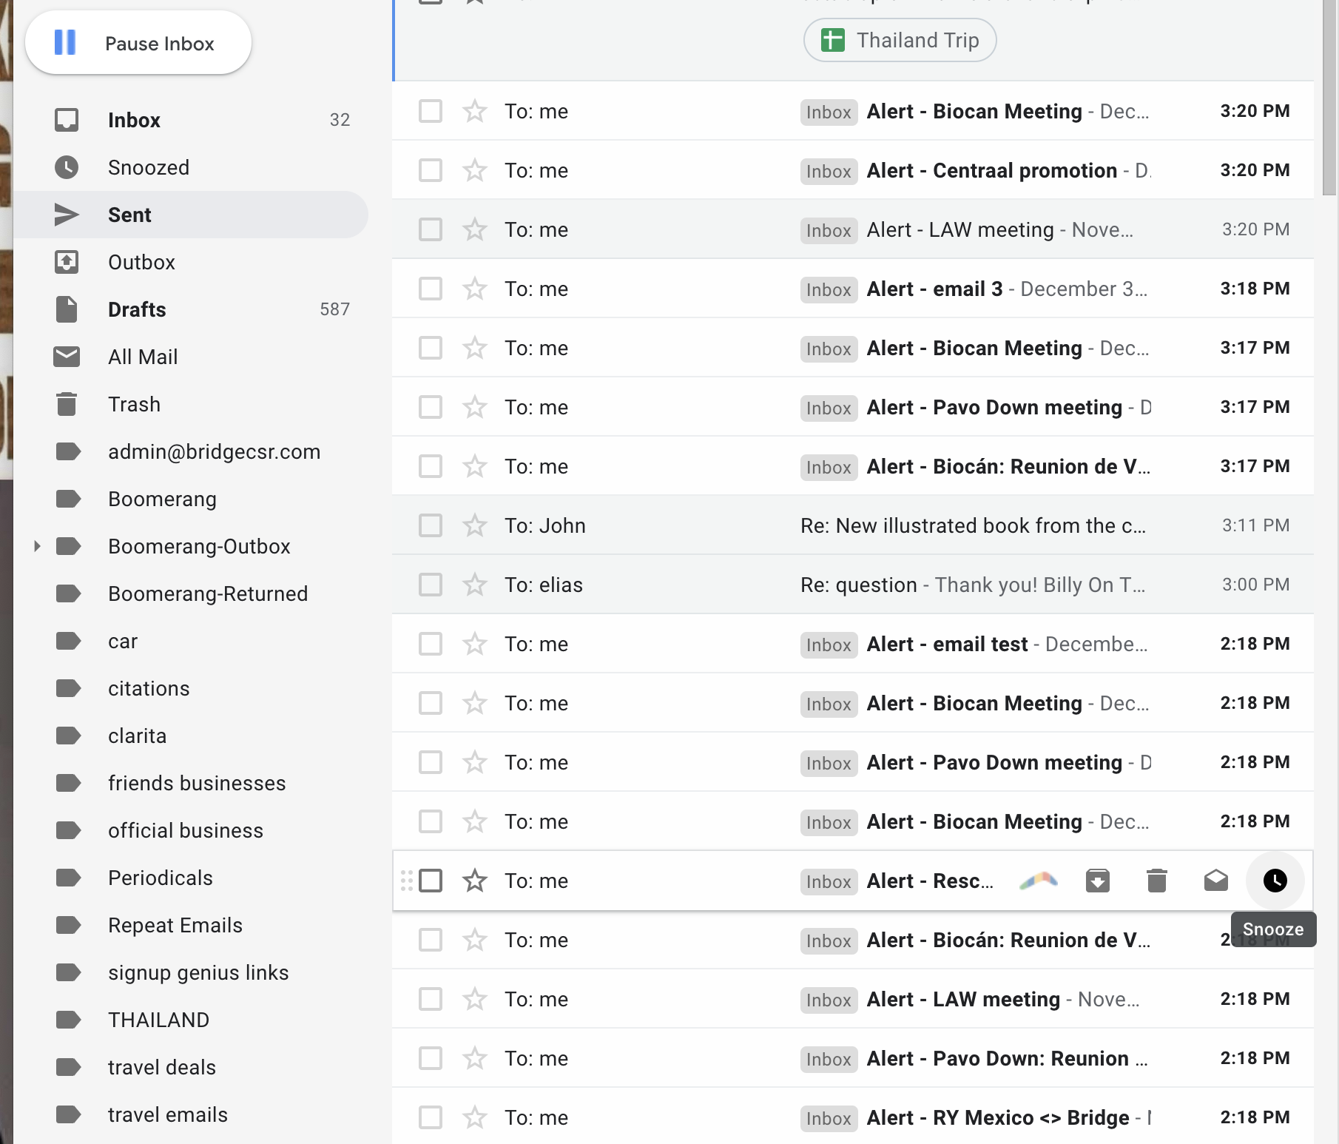Click the Boomerang icon on hovered row
This screenshot has width=1339, height=1144.
(x=1038, y=881)
